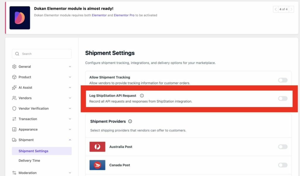
Task: Open AI Assist via its sparkle icon
Action: coord(14,87)
